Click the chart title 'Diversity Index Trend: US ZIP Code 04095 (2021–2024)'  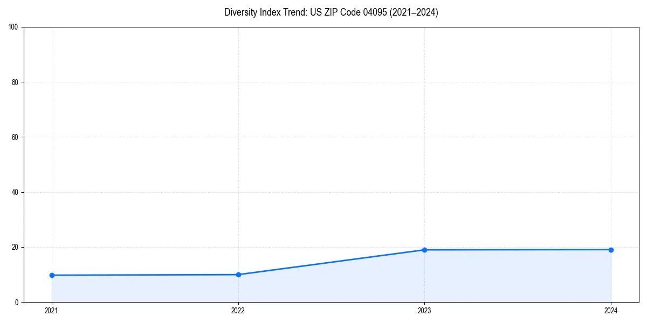[331, 12]
